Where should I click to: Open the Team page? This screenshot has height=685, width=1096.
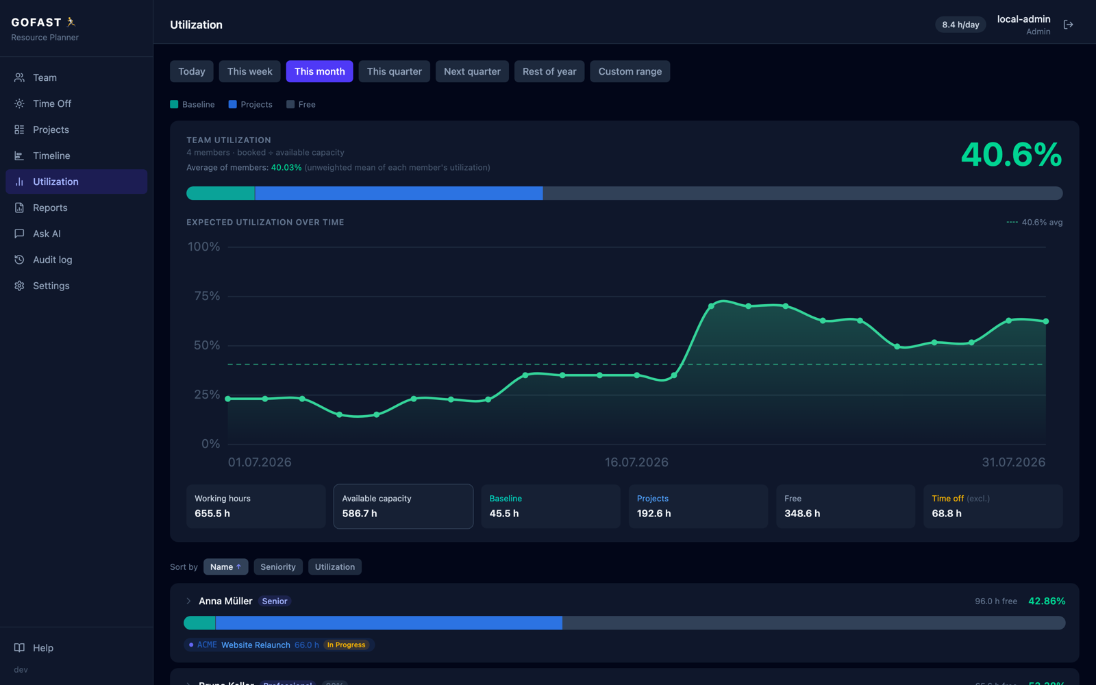77,77
